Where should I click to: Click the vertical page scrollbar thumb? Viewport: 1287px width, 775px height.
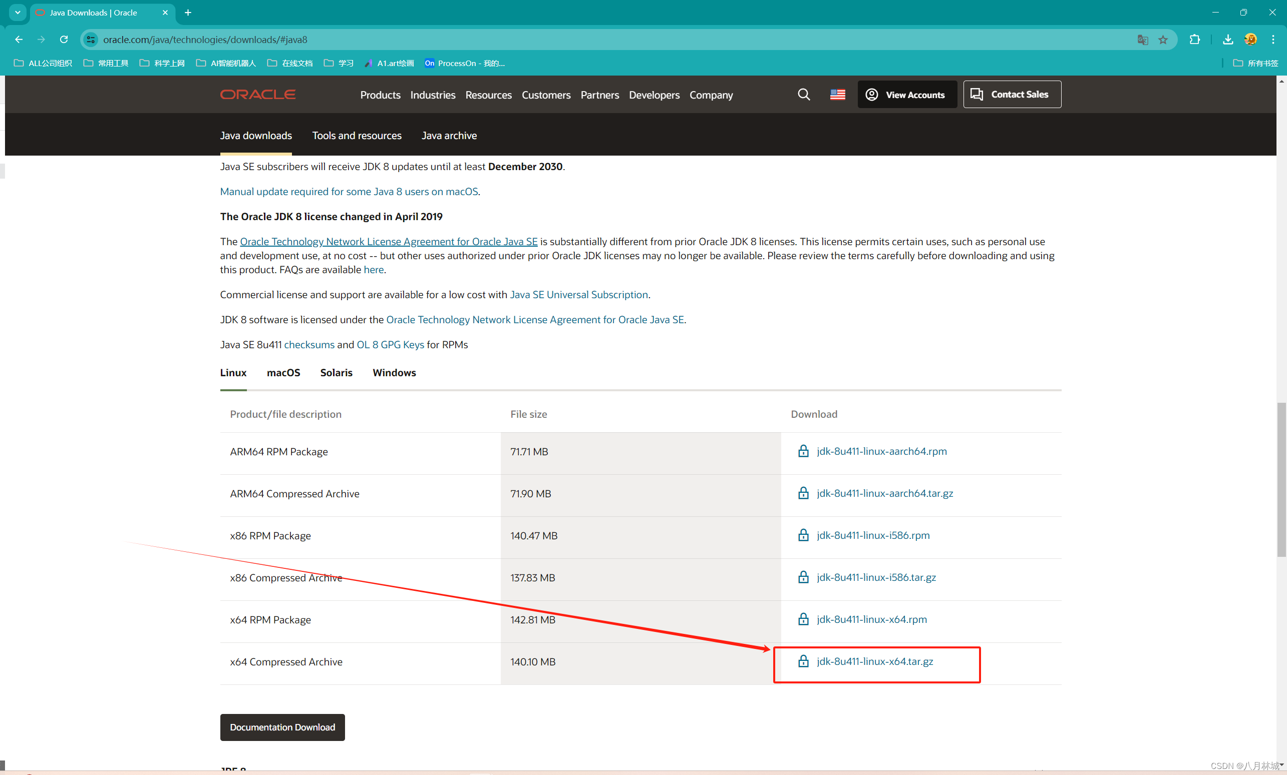coord(1281,480)
